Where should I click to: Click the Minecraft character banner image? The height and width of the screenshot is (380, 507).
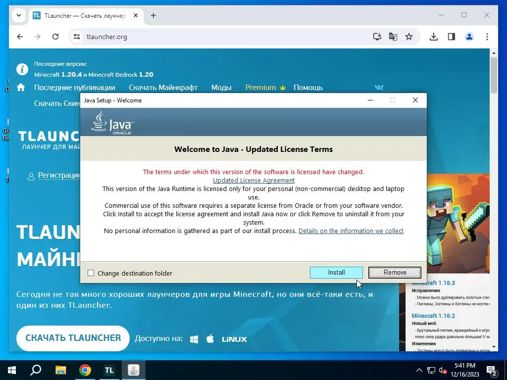[458, 224]
